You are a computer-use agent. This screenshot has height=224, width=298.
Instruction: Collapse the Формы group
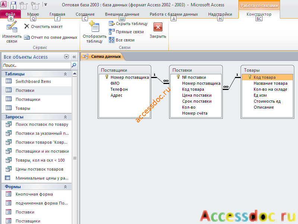point(66,187)
